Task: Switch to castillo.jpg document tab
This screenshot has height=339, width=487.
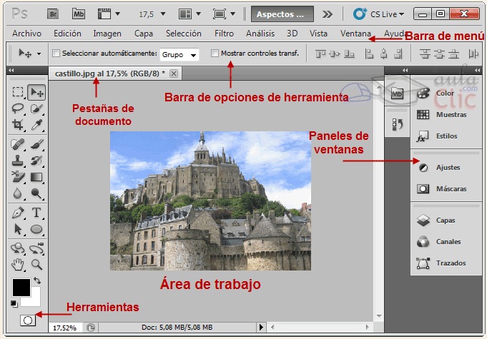Action: 110,74
